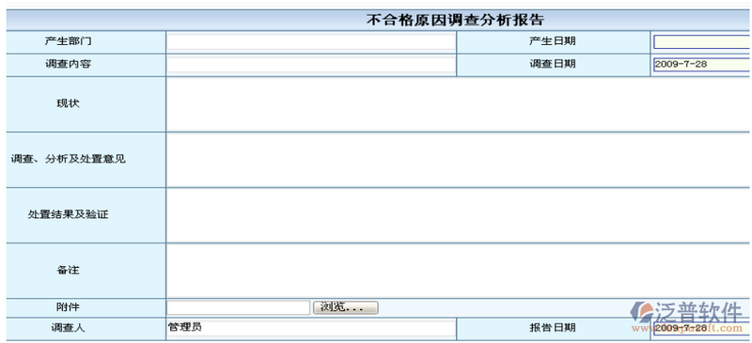Click the 泛普软件 watermark text
The image size is (752, 343).
coord(698,312)
